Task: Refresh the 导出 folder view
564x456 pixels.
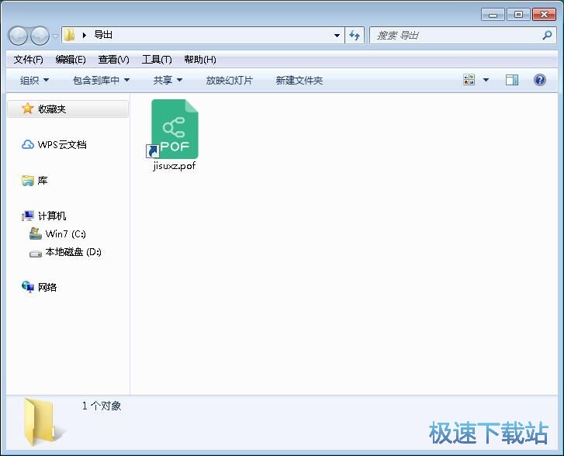Action: [x=355, y=35]
